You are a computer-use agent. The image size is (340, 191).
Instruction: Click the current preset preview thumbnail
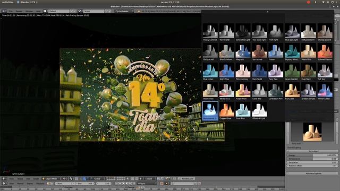(312, 132)
